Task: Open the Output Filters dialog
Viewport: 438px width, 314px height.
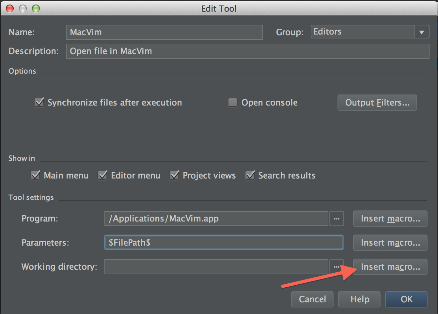Action: [377, 103]
